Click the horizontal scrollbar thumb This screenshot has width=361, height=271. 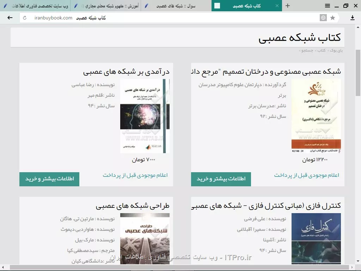coord(179,267)
